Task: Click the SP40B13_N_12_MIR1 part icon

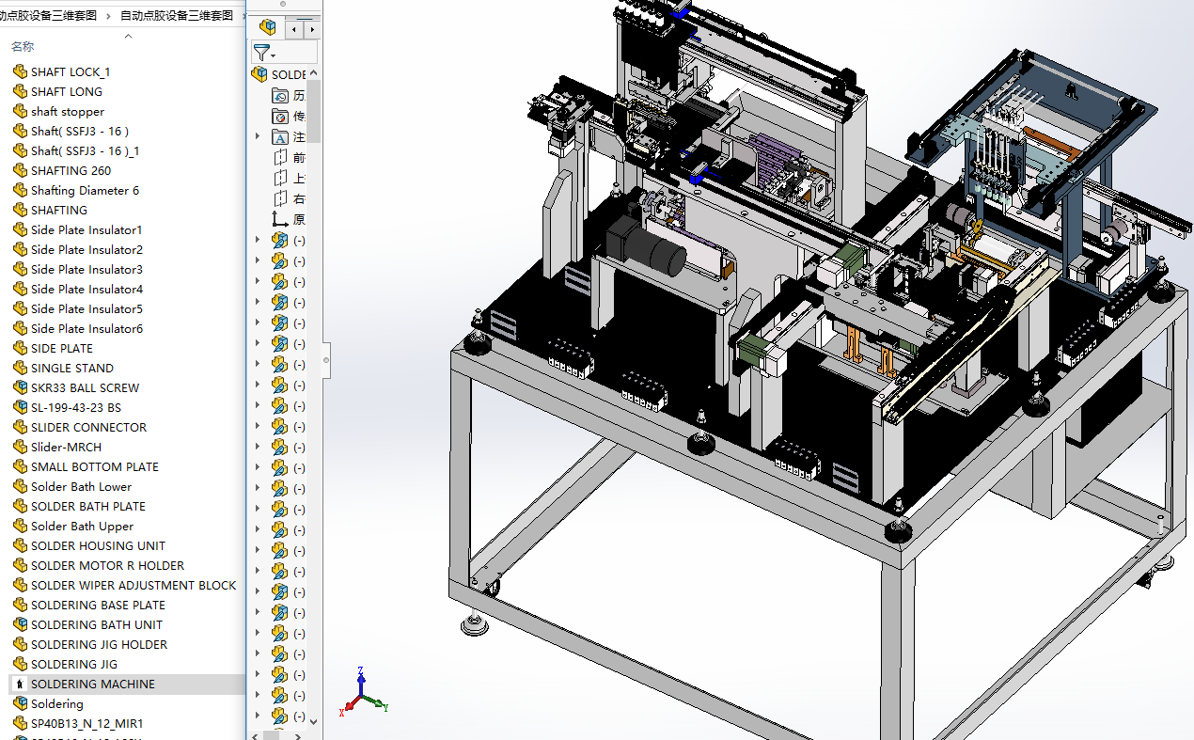Action: (x=20, y=723)
